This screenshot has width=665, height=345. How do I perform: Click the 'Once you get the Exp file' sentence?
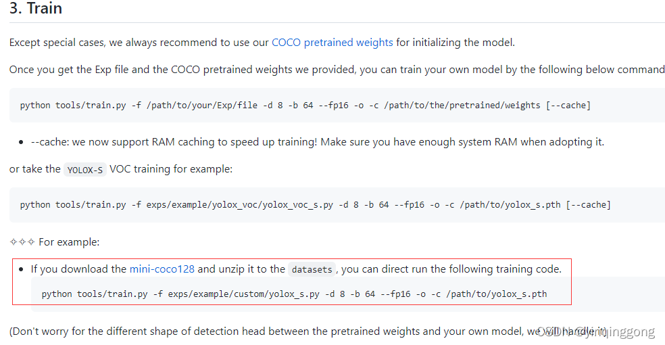point(337,70)
